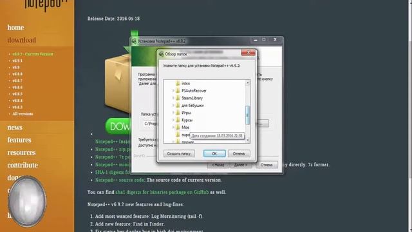
Task: Open the v6.8.8 version link
Action: click(x=17, y=74)
